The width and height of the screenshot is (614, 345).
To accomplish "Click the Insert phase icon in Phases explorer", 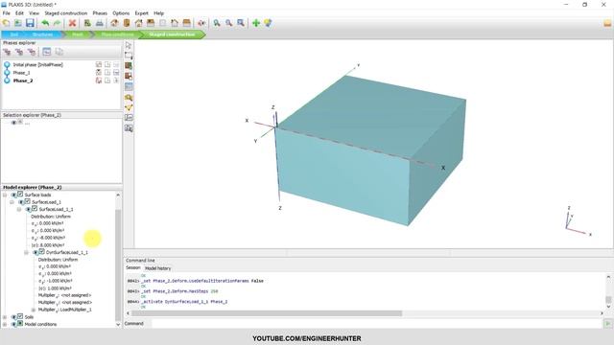I will [x=19, y=52].
